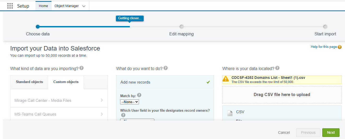Open the Match by dropdown
This screenshot has width=345, height=139.
click(x=130, y=102)
